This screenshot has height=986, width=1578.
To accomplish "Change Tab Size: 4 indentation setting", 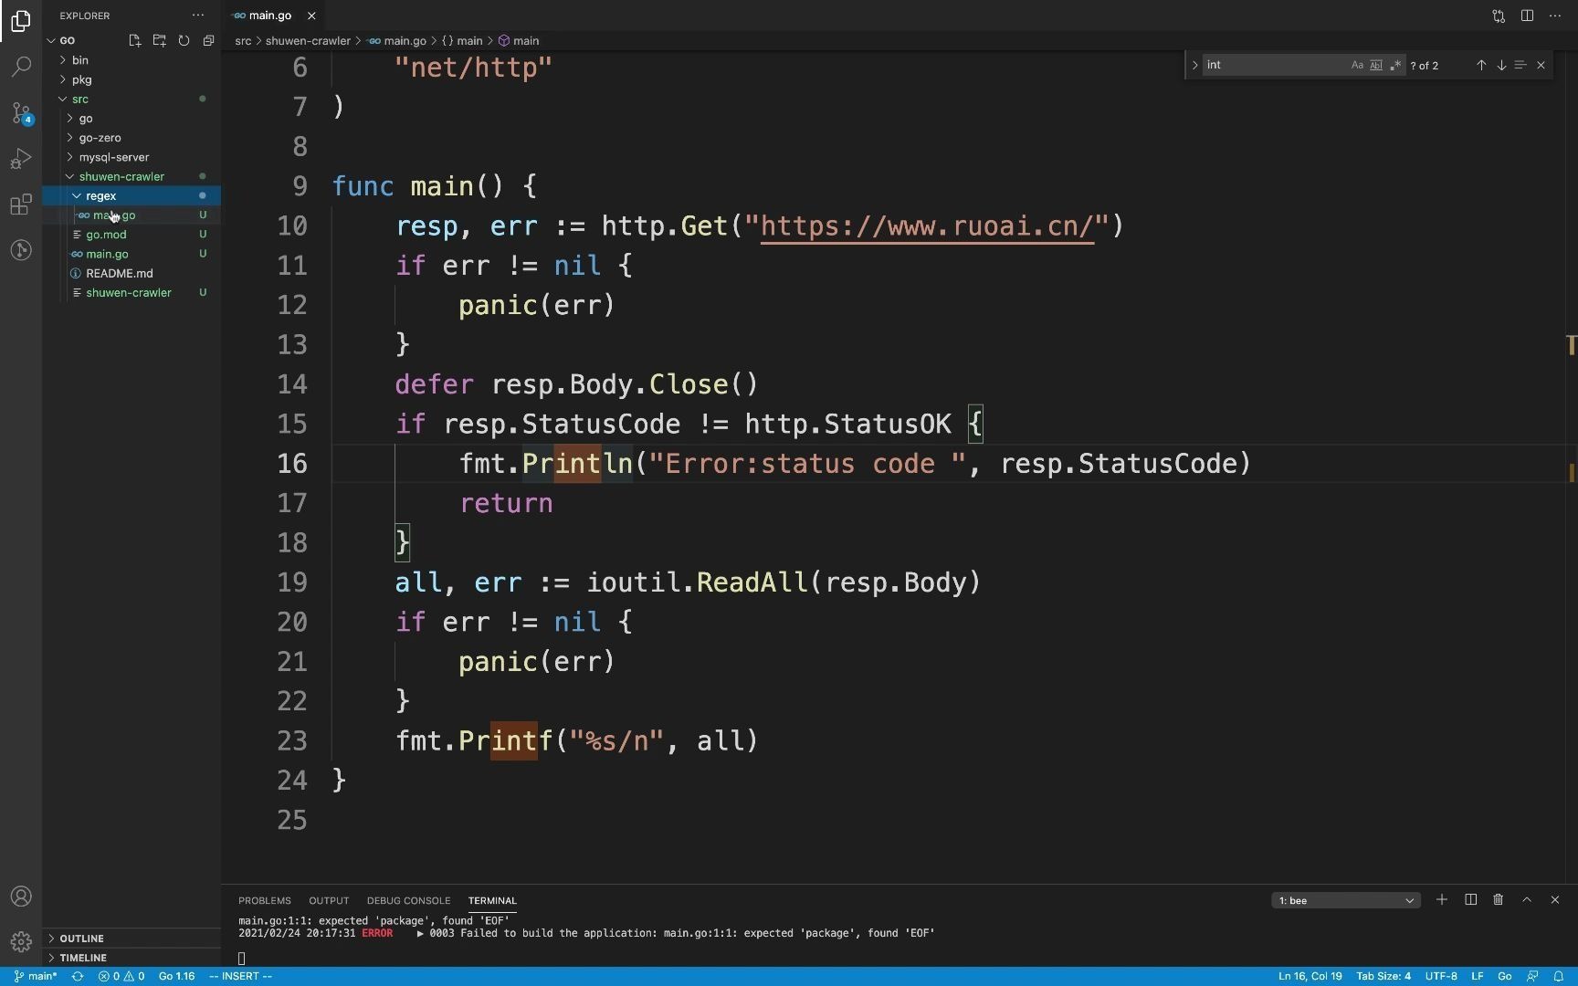I will [1383, 976].
